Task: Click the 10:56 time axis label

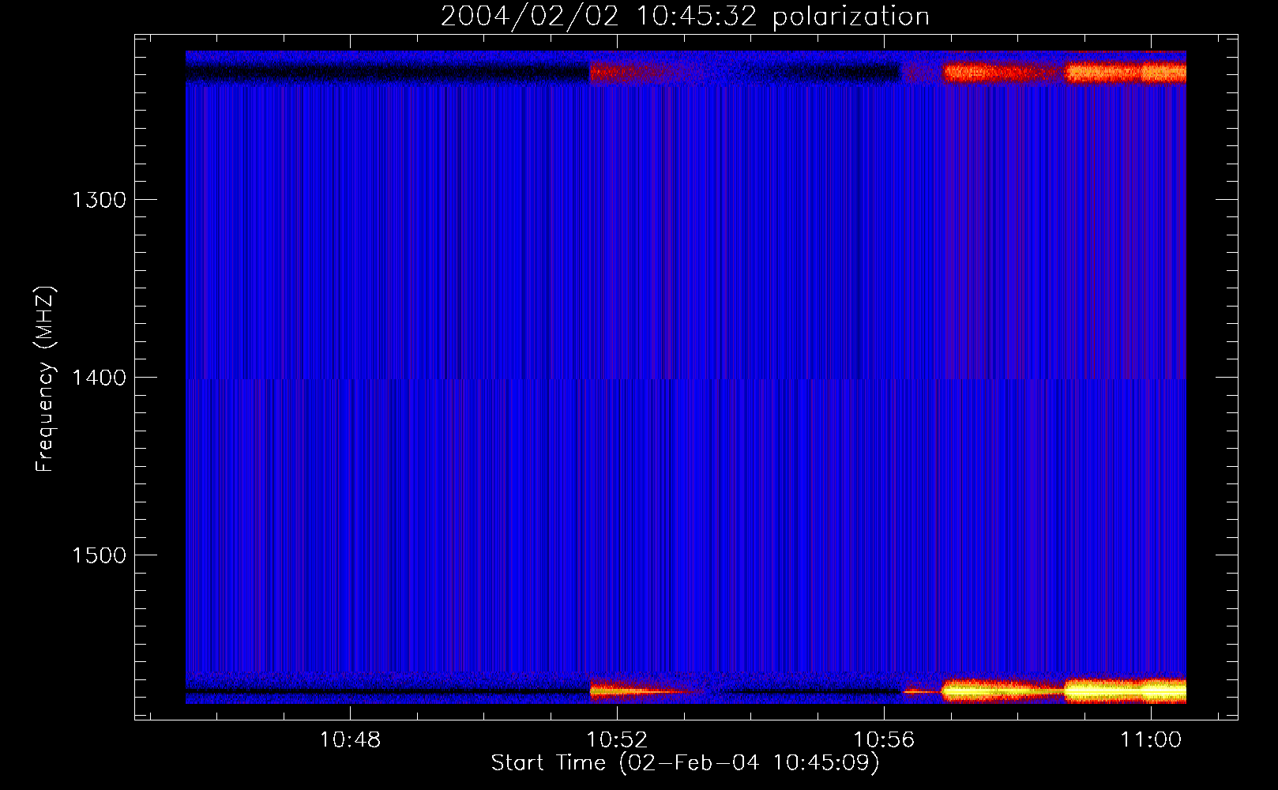Action: [x=884, y=739]
